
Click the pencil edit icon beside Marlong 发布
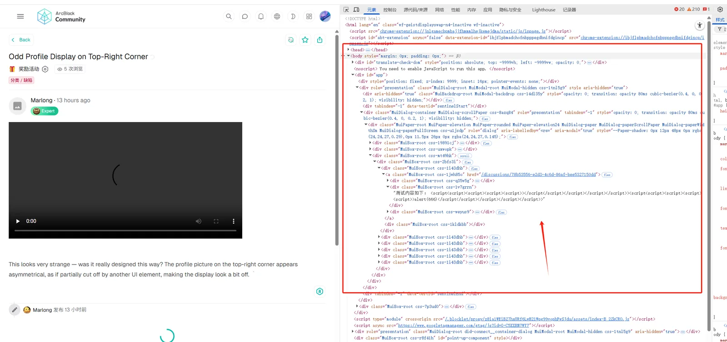(15, 310)
